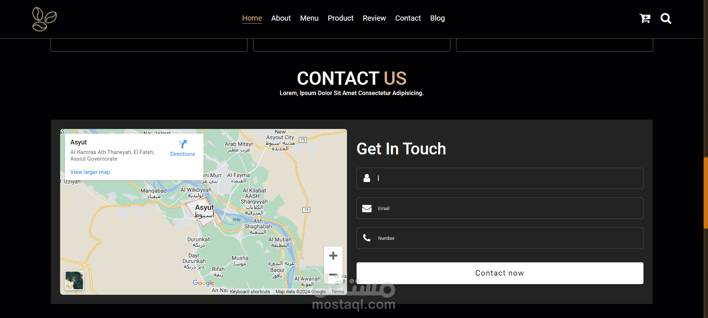Open the shopping cart icon
708x318 pixels.
(x=645, y=18)
